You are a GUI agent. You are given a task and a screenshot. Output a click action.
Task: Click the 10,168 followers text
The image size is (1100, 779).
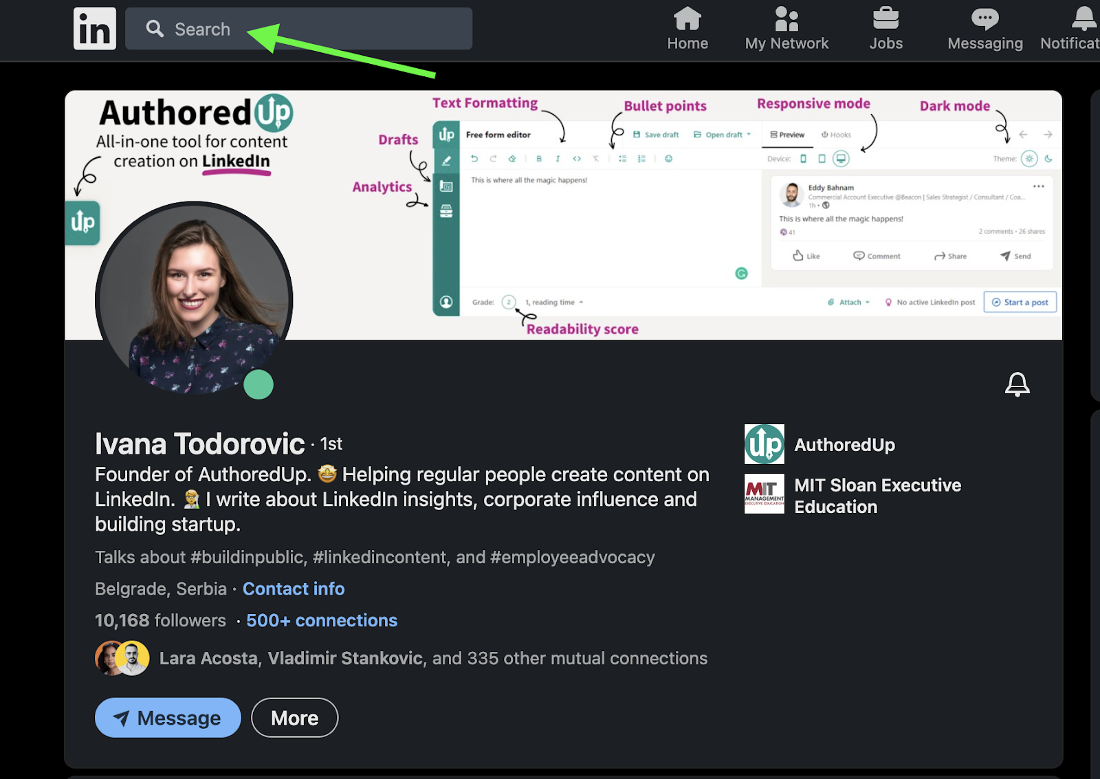pos(160,621)
